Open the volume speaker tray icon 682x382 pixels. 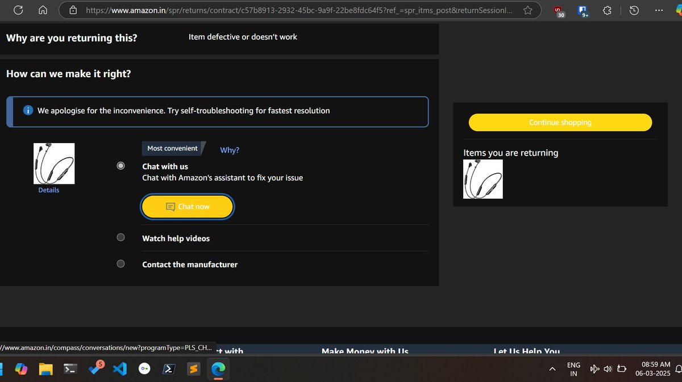608,370
